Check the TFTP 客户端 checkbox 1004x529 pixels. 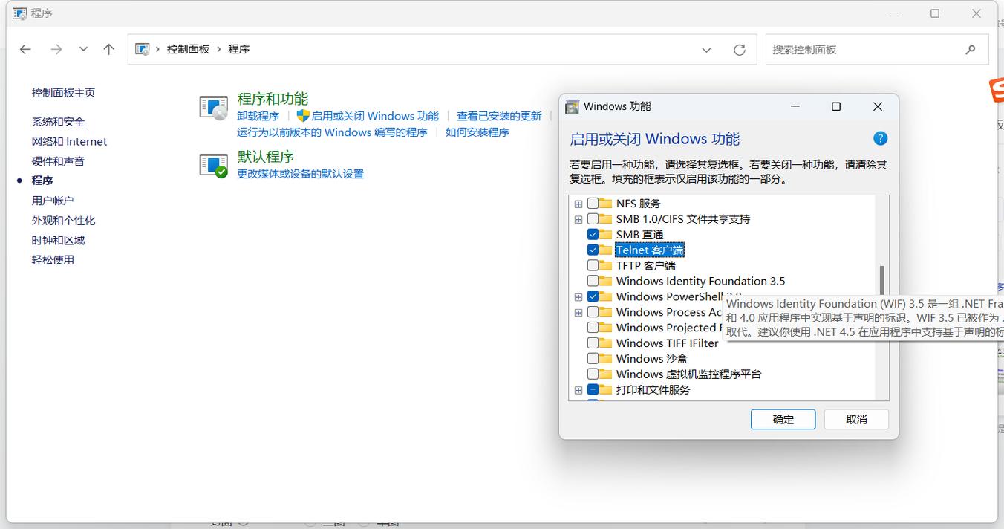tap(593, 265)
